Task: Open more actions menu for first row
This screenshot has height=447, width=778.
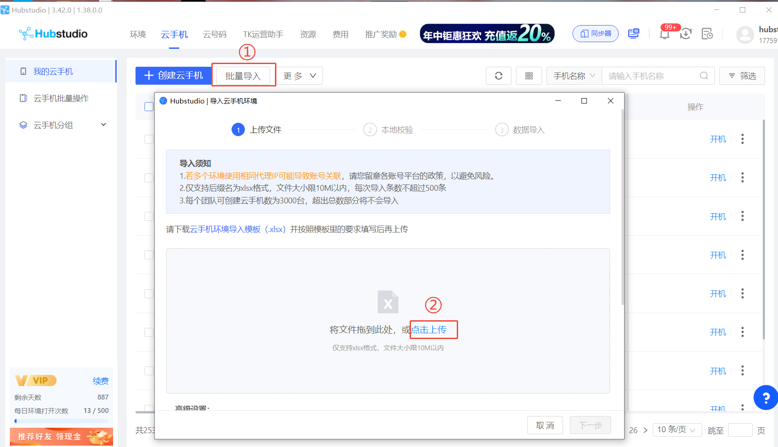Action: click(x=743, y=139)
